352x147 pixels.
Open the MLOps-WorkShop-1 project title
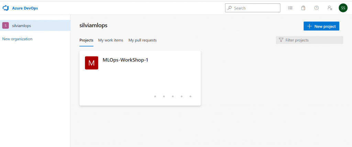coord(125,60)
